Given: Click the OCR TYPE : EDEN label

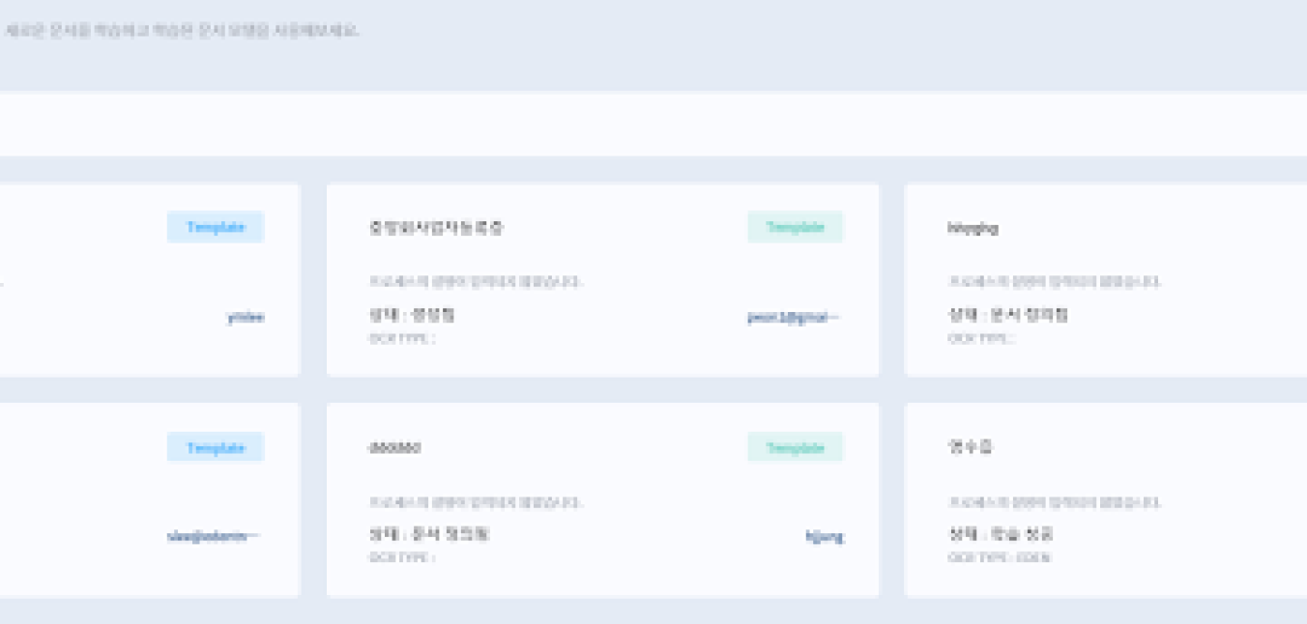Looking at the screenshot, I should 1000,557.
